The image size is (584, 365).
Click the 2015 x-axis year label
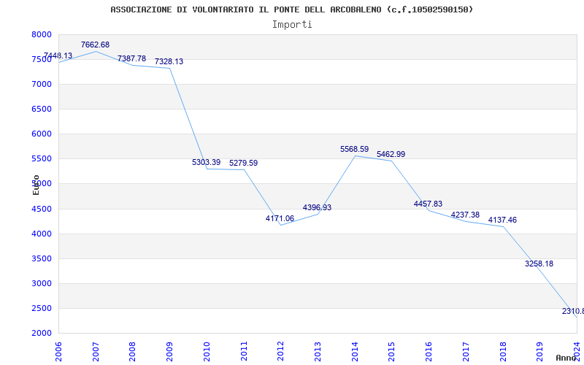(x=391, y=351)
